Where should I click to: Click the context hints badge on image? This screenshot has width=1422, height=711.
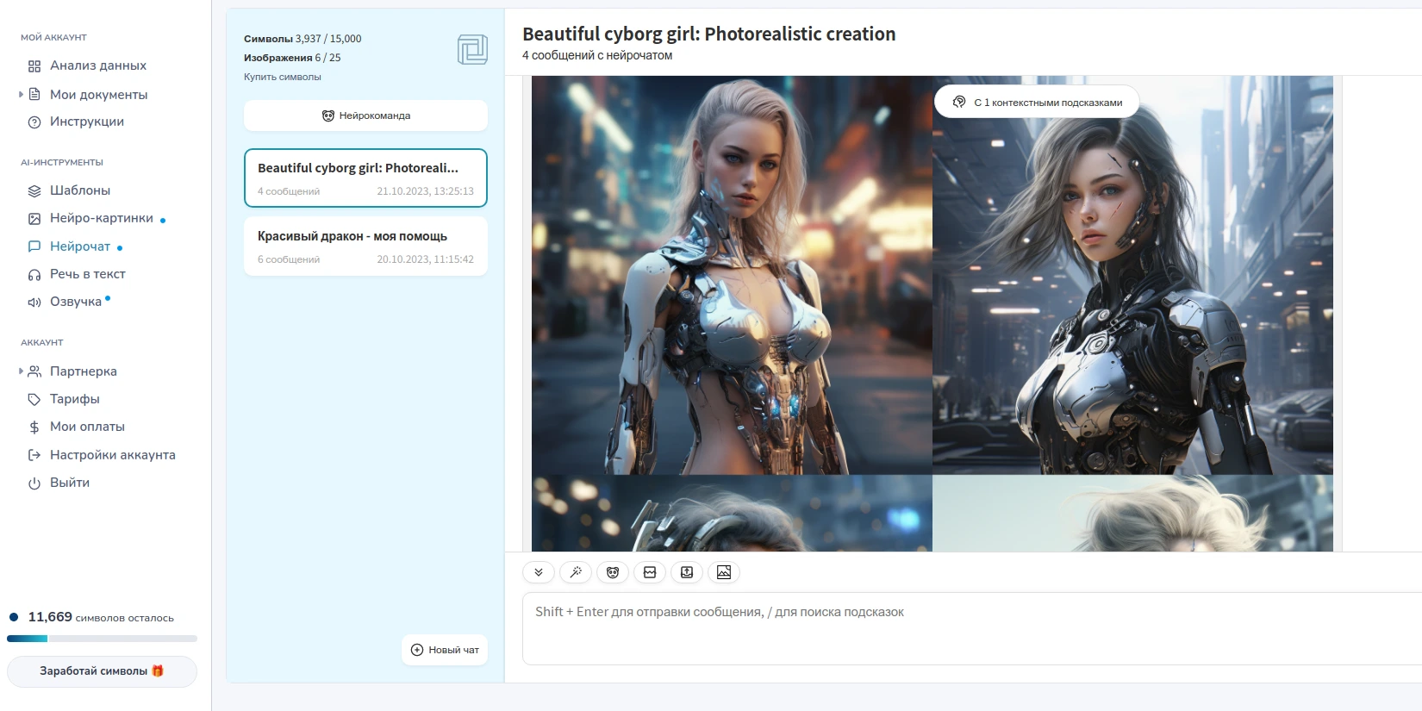coord(1037,102)
